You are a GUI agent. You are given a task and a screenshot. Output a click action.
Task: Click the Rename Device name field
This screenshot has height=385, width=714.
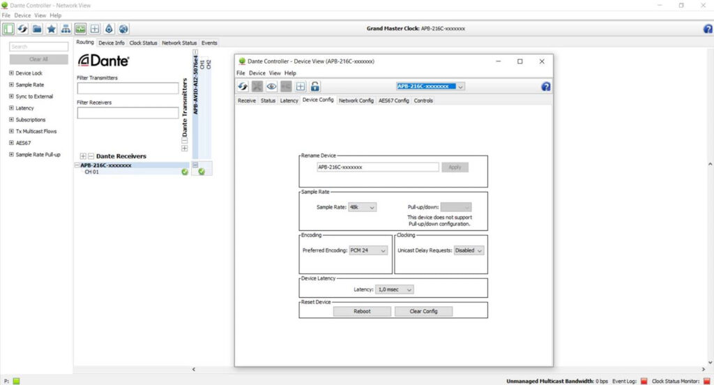(378, 167)
